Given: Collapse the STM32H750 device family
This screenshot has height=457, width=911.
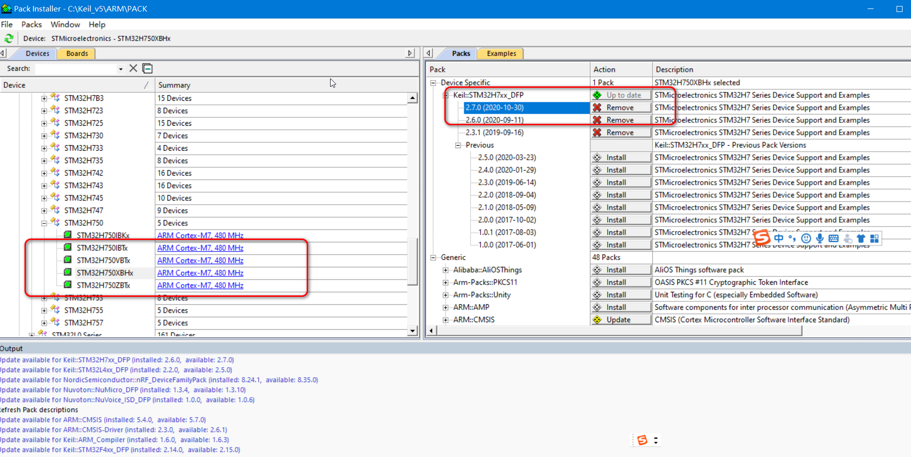Looking at the screenshot, I should pos(44,223).
